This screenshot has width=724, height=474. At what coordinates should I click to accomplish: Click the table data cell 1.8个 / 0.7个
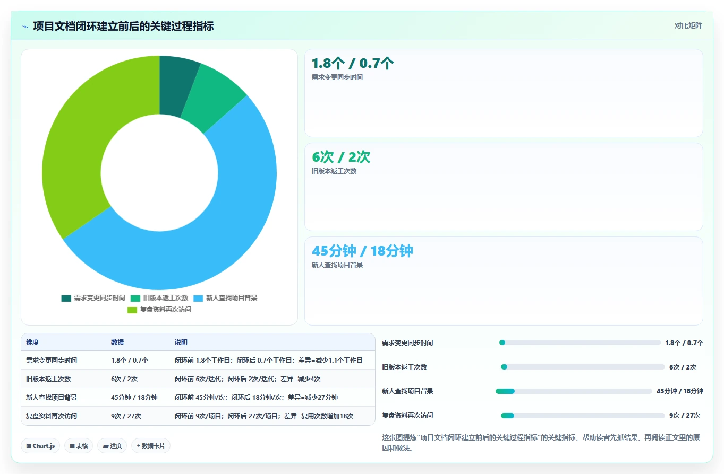130,361
